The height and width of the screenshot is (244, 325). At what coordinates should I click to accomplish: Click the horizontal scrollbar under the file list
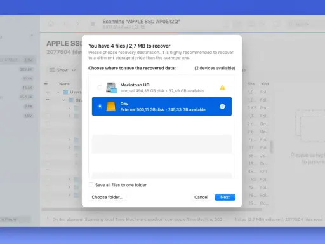tap(152, 210)
